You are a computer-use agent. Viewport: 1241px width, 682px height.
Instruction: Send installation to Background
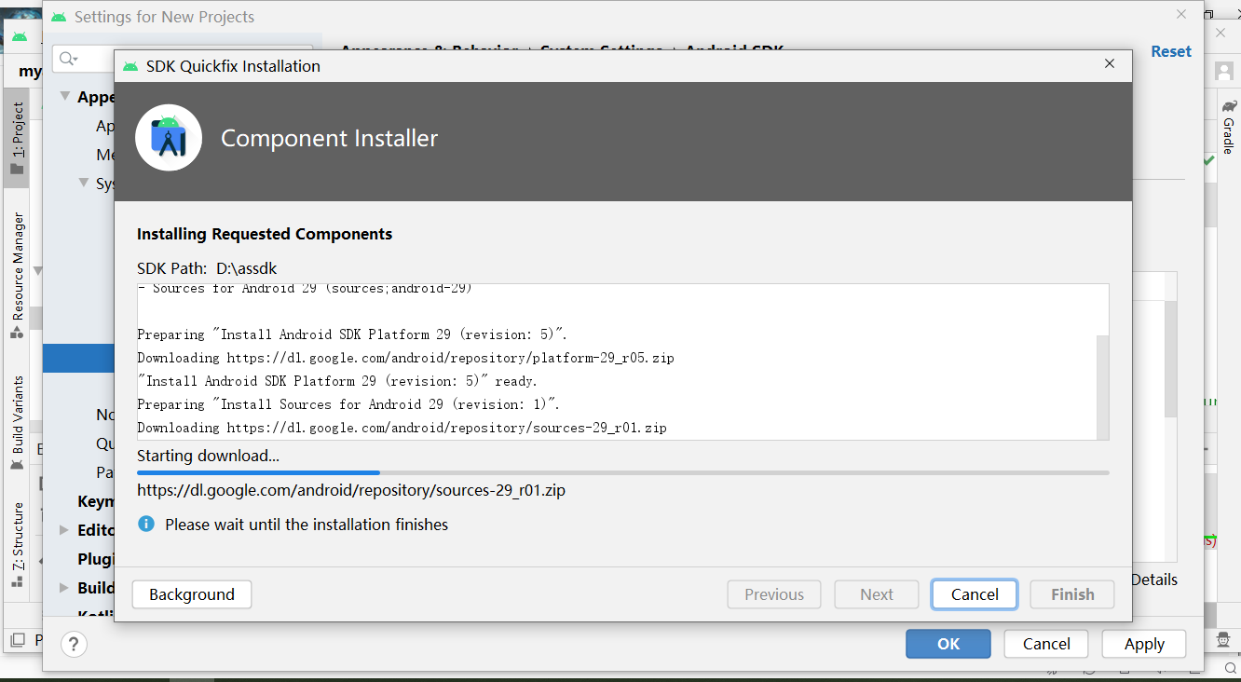[192, 594]
